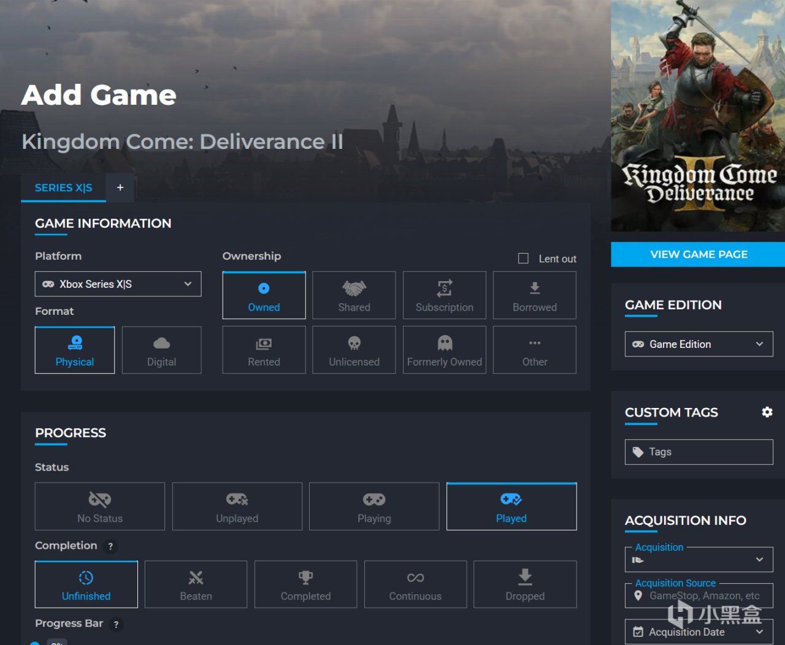This screenshot has height=645, width=785.
Task: Show help for Completion
Action: [x=110, y=546]
